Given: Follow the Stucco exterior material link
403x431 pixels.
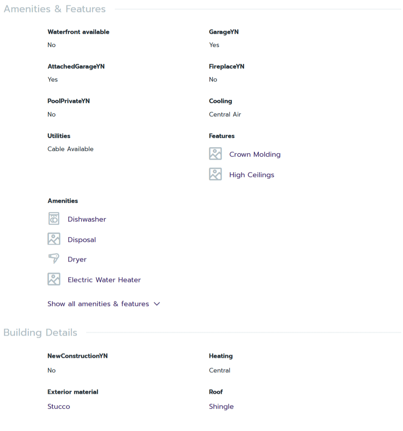Looking at the screenshot, I should coord(59,407).
